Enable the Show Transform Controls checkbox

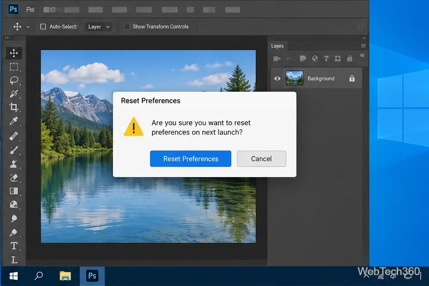coord(127,27)
